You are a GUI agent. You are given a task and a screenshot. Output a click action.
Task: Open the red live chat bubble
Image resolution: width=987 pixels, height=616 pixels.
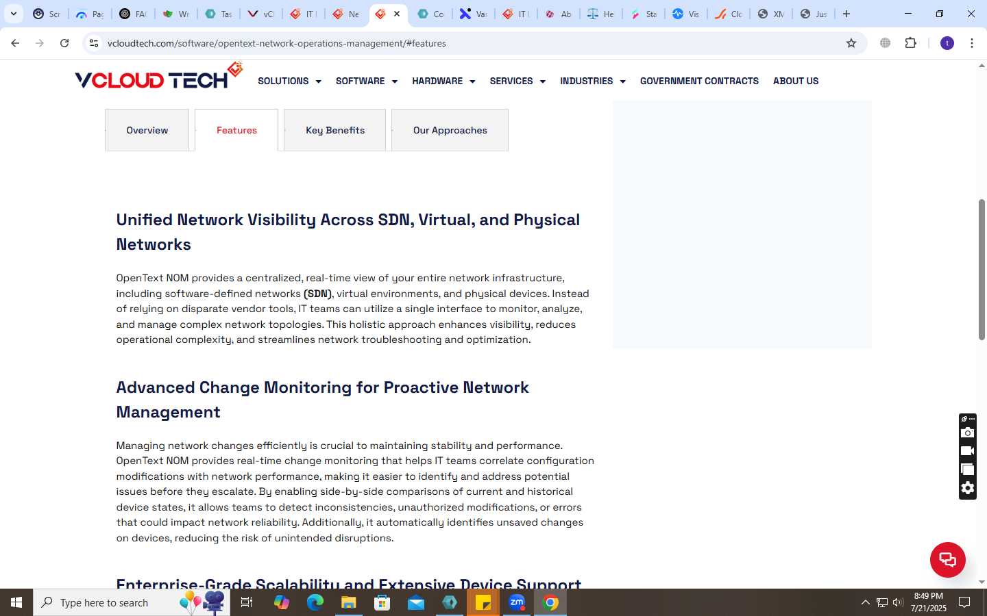pos(947,559)
